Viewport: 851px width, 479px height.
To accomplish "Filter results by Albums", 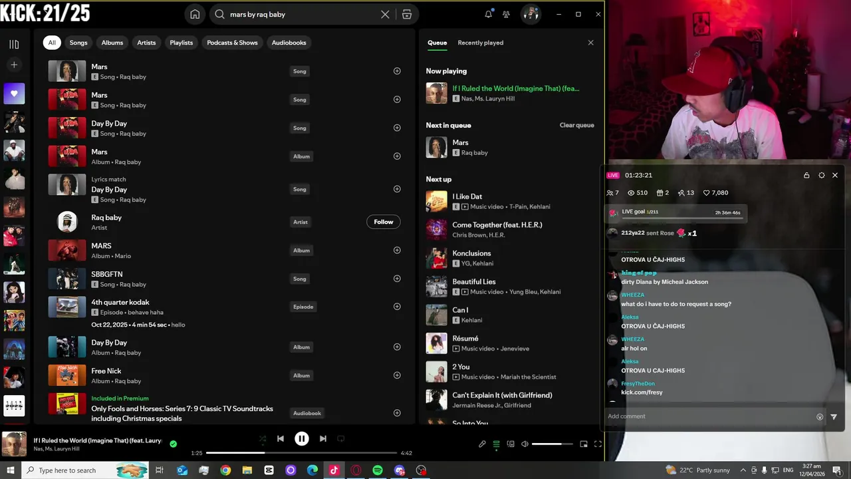I will click(112, 43).
